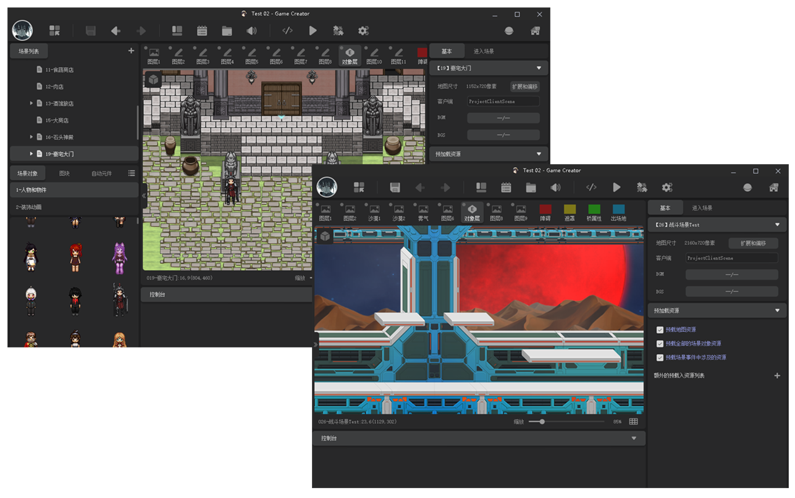The image size is (795, 498).
Task: Expand the 13-酒馆旅店 scene tree node
Action: click(32, 103)
